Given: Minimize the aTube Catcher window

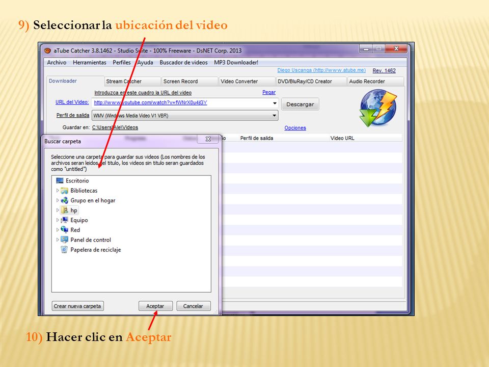Looking at the screenshot, I should click(366, 49).
